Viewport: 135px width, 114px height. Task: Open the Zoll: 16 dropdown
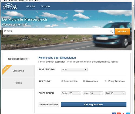pyautogui.click(x=115, y=93)
